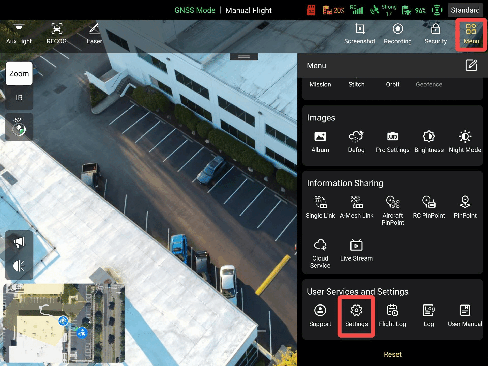View the Flight Log
Viewport: 488px width, 366px height.
click(393, 316)
